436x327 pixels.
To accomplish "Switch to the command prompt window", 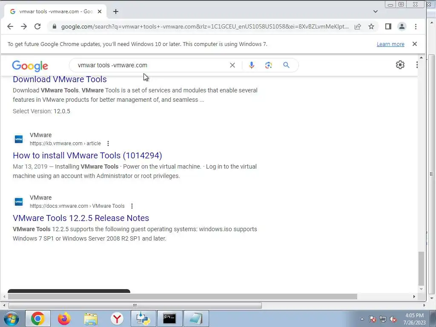I will (x=170, y=318).
